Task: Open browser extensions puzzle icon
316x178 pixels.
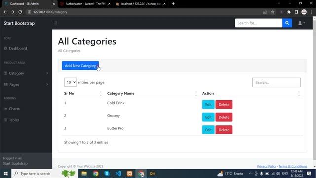Action: (x=289, y=12)
